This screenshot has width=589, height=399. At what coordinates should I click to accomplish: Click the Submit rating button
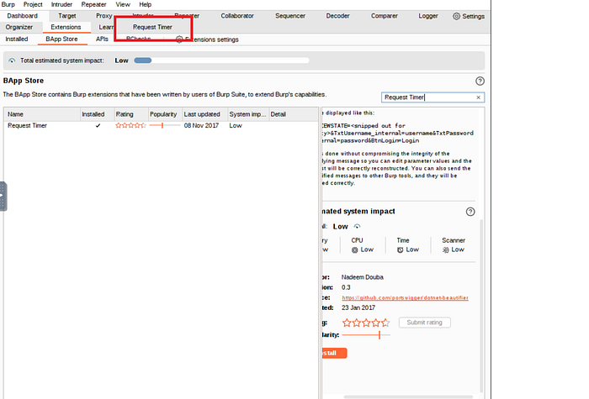click(x=424, y=323)
